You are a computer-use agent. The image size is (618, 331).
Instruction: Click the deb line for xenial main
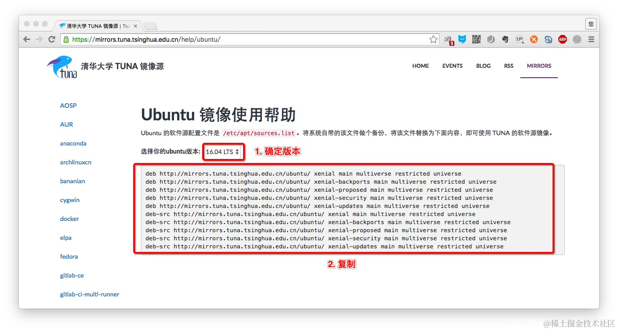303,174
